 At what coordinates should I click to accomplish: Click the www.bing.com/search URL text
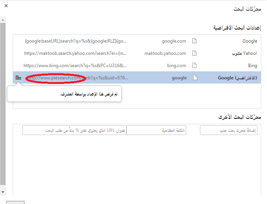click(75, 66)
